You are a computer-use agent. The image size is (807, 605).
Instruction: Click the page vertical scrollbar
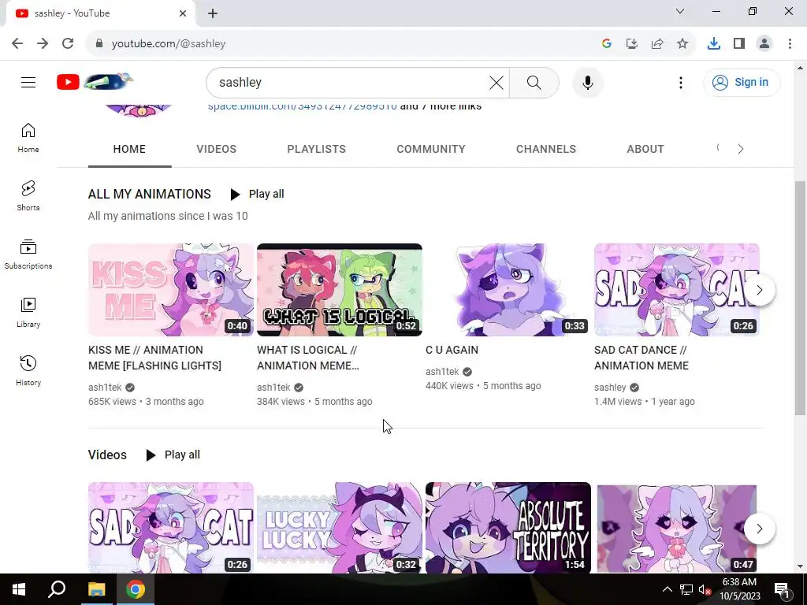[x=800, y=299]
